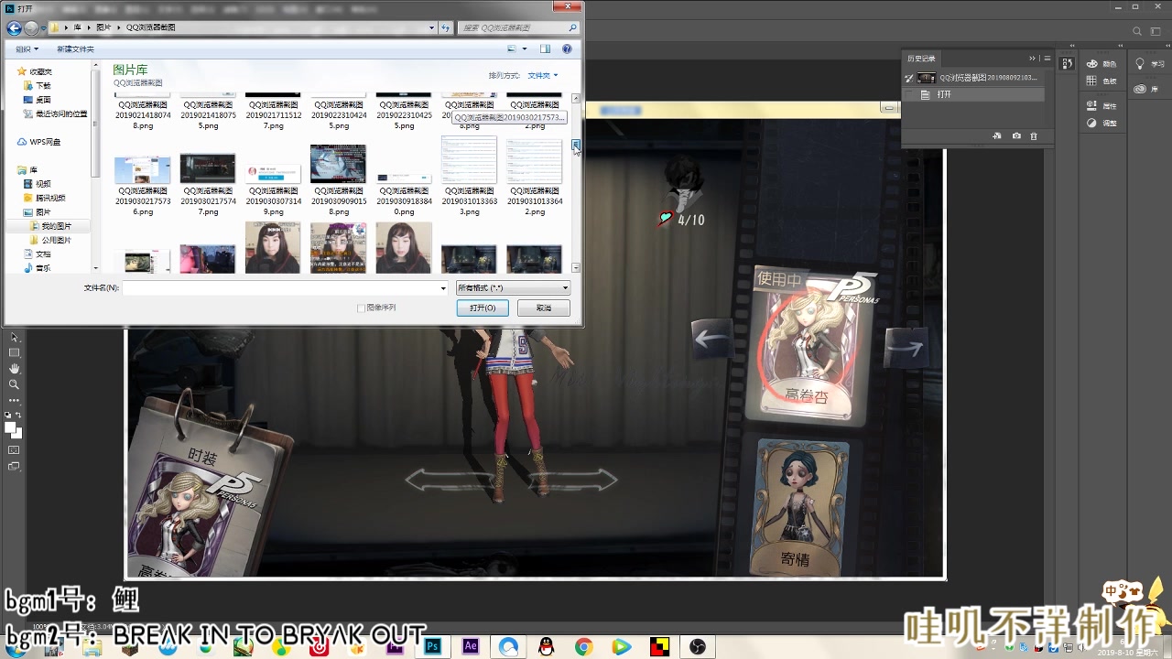Viewport: 1172px width, 659px height.
Task: Click Libraries breadcrumb in address bar
Action: click(77, 28)
